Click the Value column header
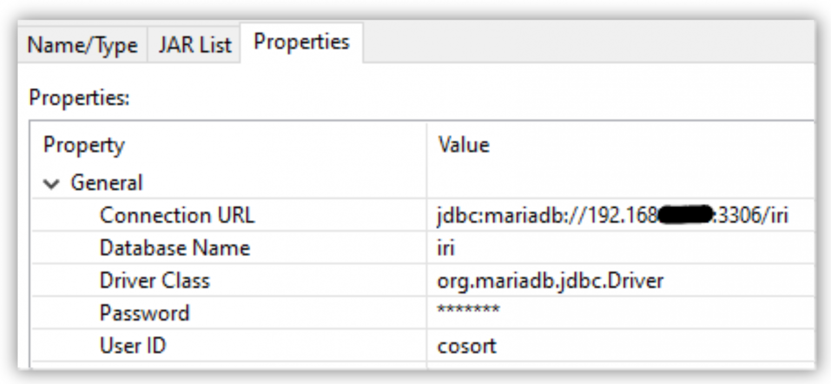This screenshot has height=384, width=831. pos(463,144)
